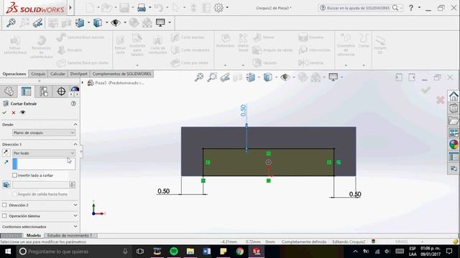Image resolution: width=460 pixels, height=258 pixels.
Task: Click Zoom to fit in view toolbar
Action: pyautogui.click(x=199, y=77)
